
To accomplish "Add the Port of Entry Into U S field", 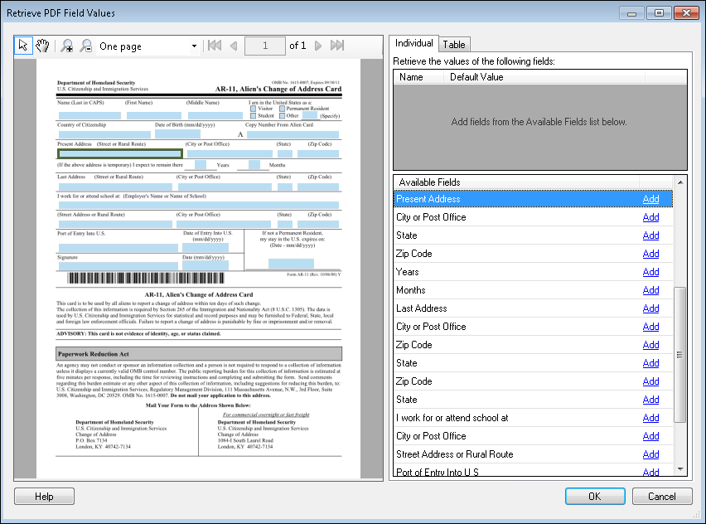I will [x=650, y=472].
